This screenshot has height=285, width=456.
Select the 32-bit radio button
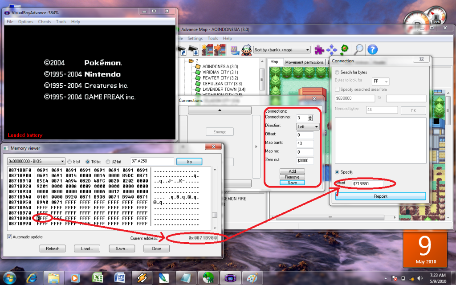click(108, 162)
